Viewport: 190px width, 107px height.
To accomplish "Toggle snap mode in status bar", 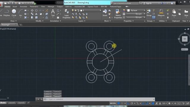I will point(122,103).
